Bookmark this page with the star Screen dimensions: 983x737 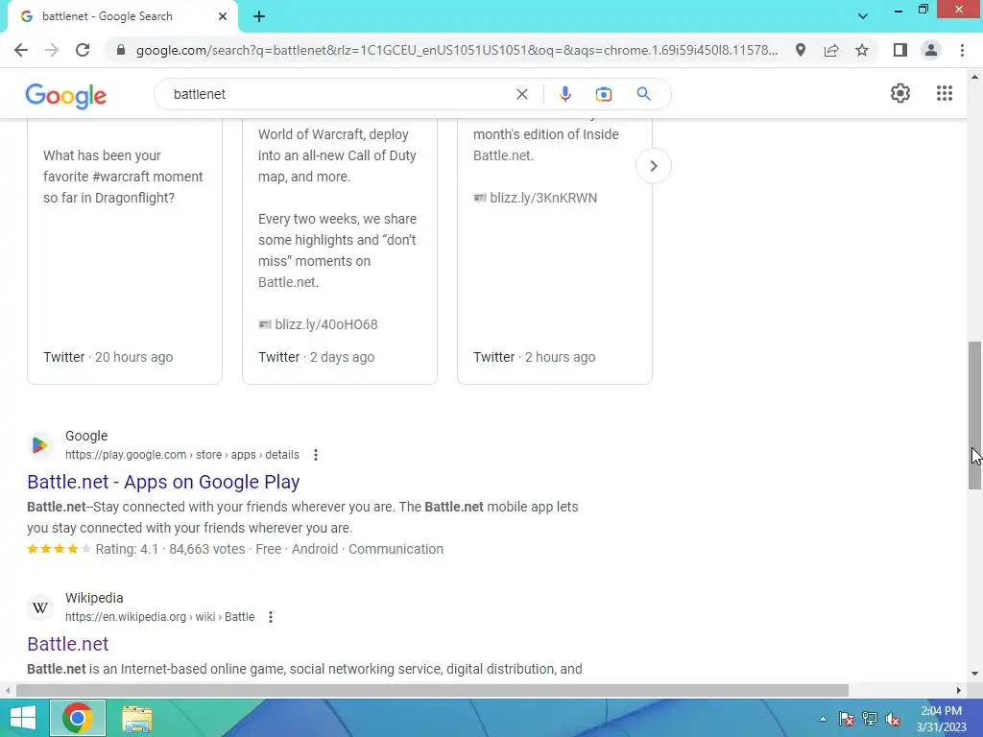(862, 50)
